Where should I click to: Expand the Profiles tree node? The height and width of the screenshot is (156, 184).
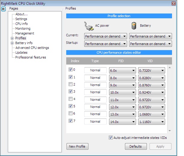pos(12,38)
